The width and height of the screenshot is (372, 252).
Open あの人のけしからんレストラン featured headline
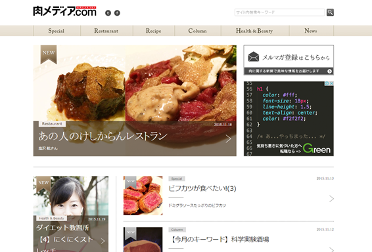pyautogui.click(x=103, y=136)
